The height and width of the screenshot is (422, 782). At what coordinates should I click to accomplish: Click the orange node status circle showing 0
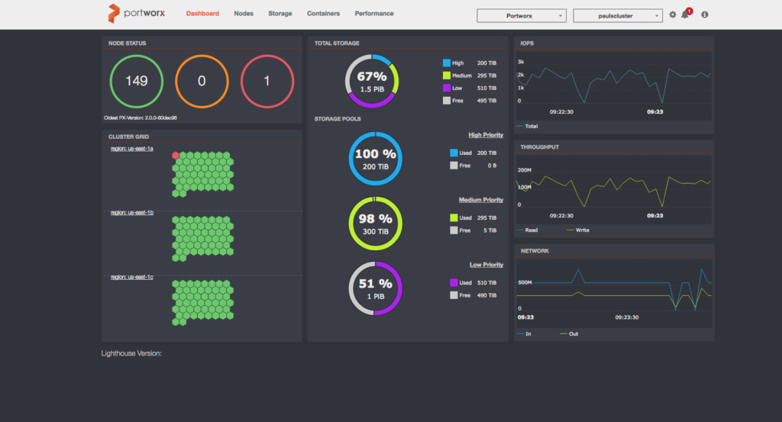click(202, 81)
